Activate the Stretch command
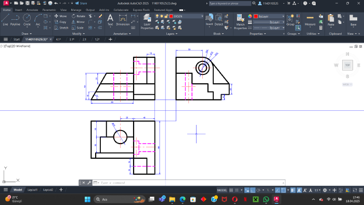The image size is (364, 205). click(x=61, y=28)
